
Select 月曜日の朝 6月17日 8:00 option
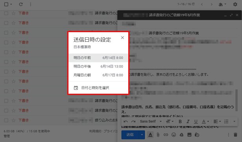[98, 75]
